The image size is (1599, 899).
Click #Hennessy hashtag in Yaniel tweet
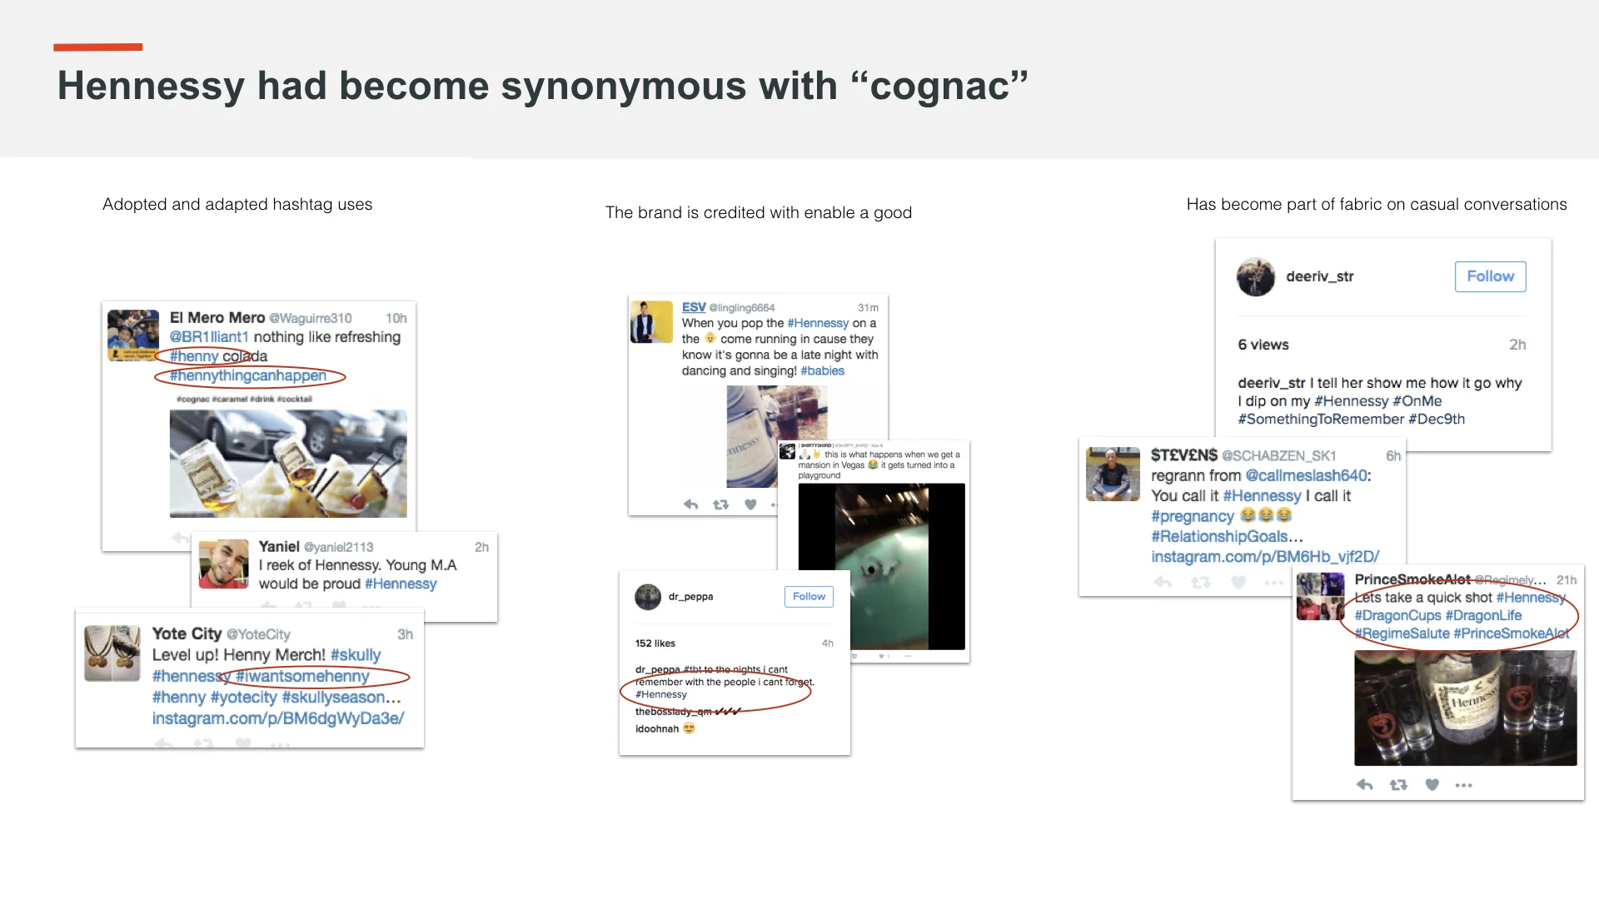coord(400,584)
